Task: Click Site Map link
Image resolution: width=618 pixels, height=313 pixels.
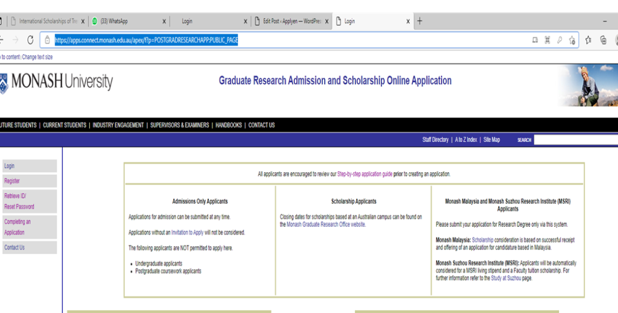Action: pos(491,140)
